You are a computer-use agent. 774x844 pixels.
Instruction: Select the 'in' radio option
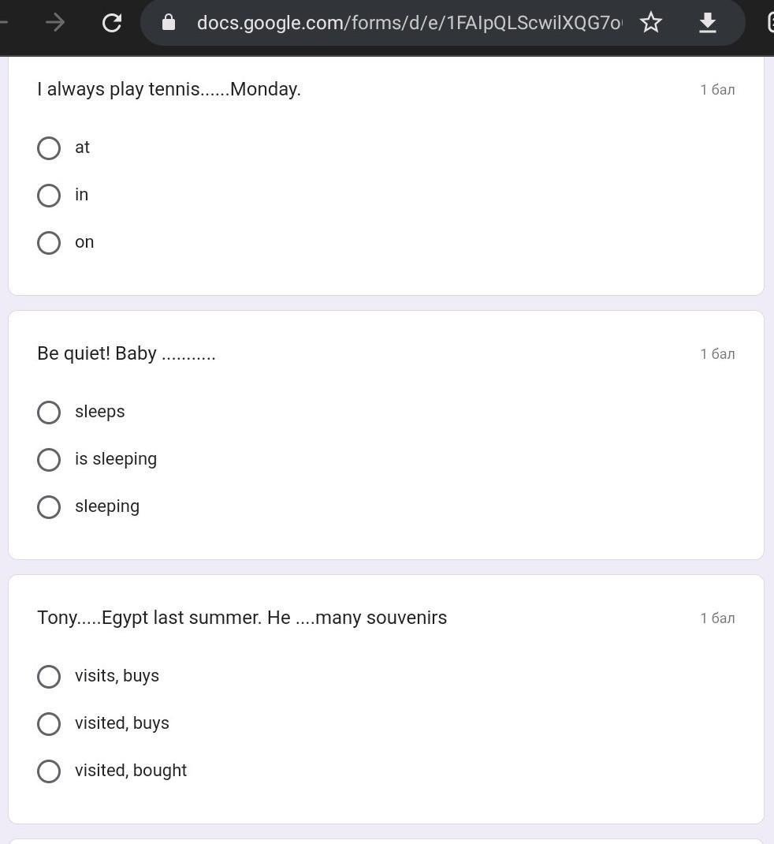pyautogui.click(x=49, y=196)
